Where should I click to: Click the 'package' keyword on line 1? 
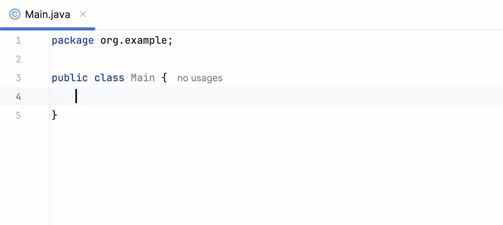[x=73, y=40]
